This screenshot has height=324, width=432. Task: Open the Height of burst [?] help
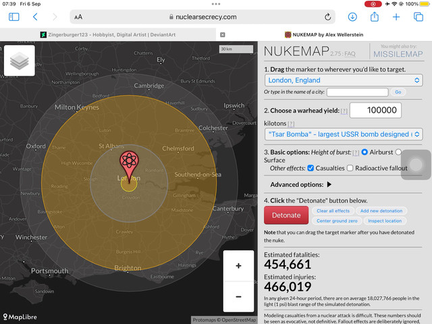pyautogui.click(x=356, y=153)
